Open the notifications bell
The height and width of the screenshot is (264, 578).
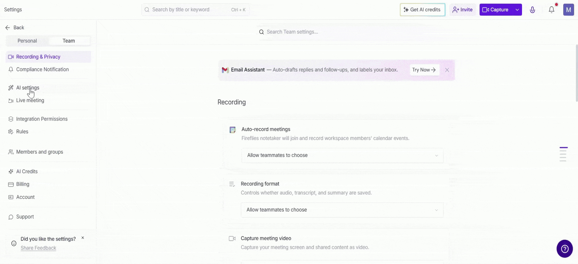click(x=552, y=10)
